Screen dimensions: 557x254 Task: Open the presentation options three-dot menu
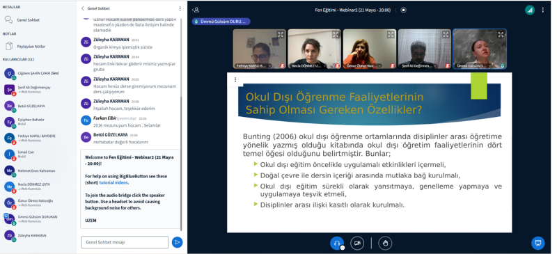[235, 80]
